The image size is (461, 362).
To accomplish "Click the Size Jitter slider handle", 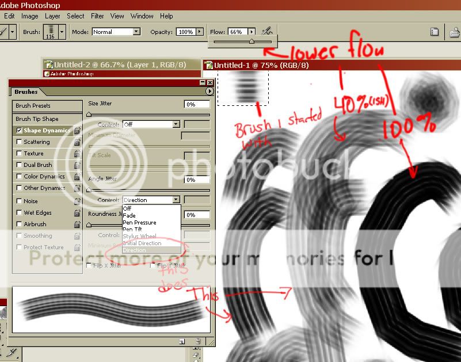I will (89, 115).
